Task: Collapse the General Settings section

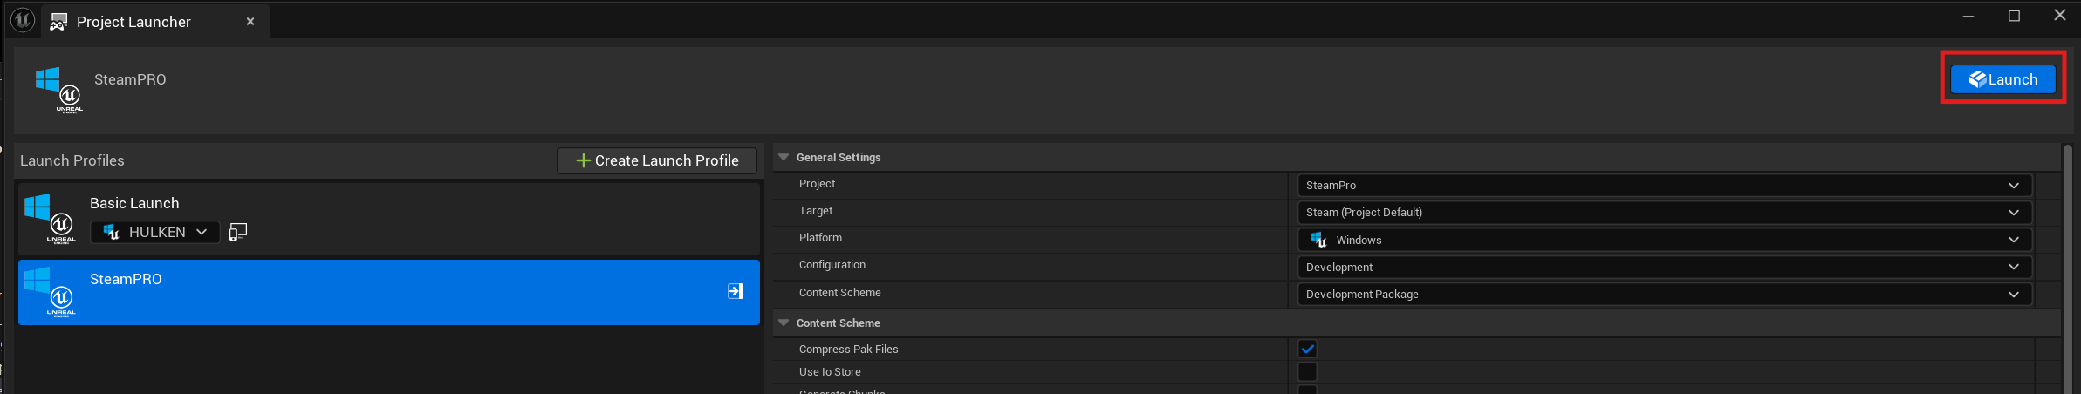Action: click(x=784, y=157)
